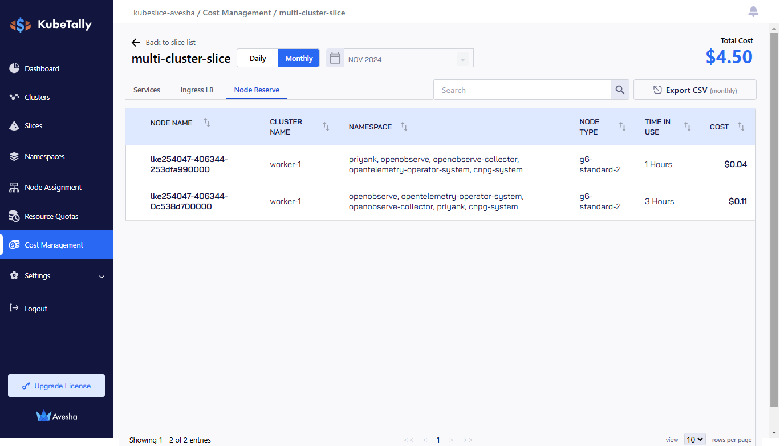Sort by Namespace column arrows
This screenshot has height=446, width=784.
(x=404, y=127)
